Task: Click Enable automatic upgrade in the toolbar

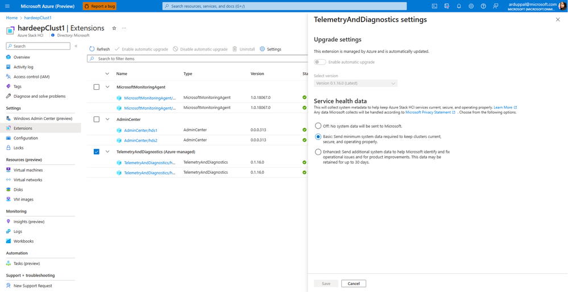Action: tap(141, 49)
